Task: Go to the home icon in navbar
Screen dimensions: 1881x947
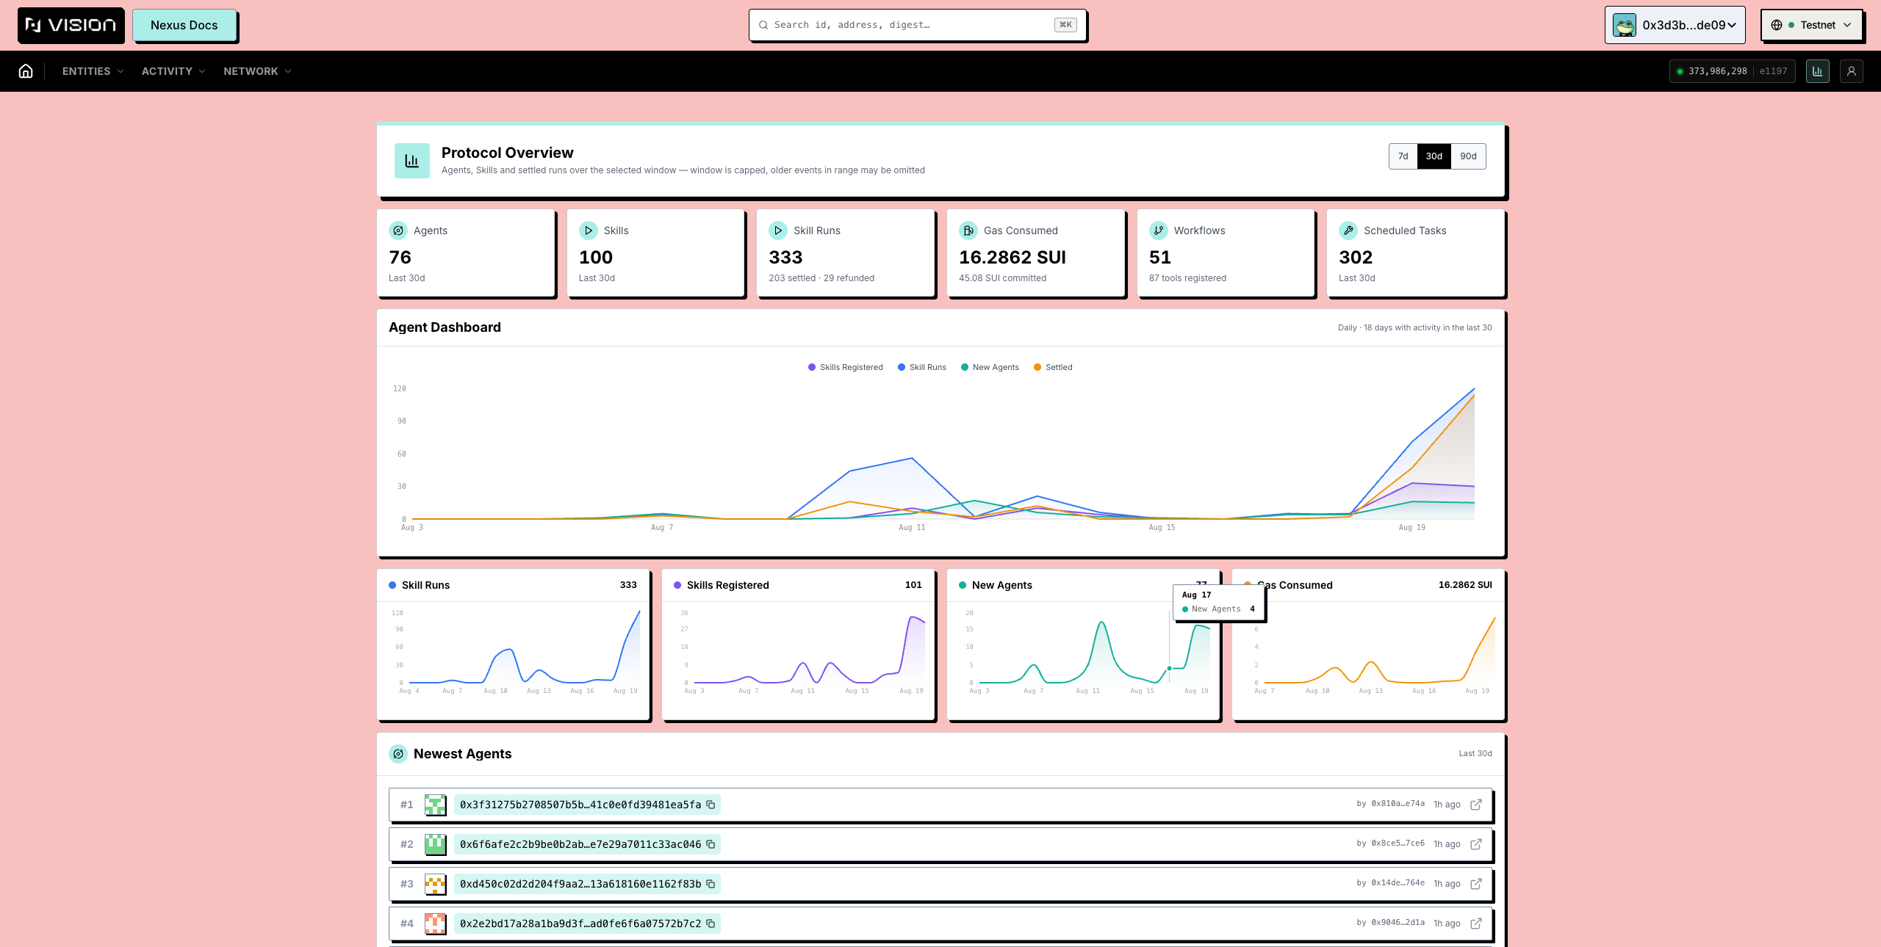Action: (x=26, y=71)
